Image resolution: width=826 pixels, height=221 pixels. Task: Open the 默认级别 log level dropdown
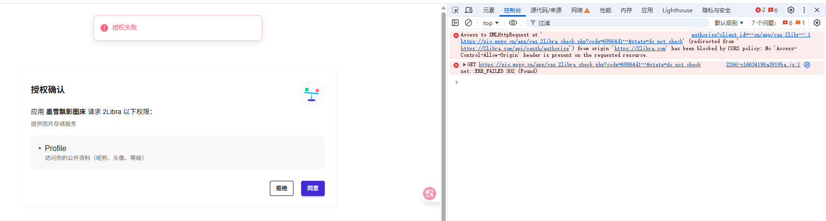click(729, 23)
